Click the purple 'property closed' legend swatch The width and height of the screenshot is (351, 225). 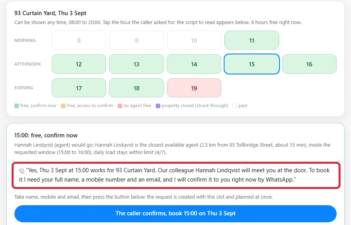pos(158,106)
